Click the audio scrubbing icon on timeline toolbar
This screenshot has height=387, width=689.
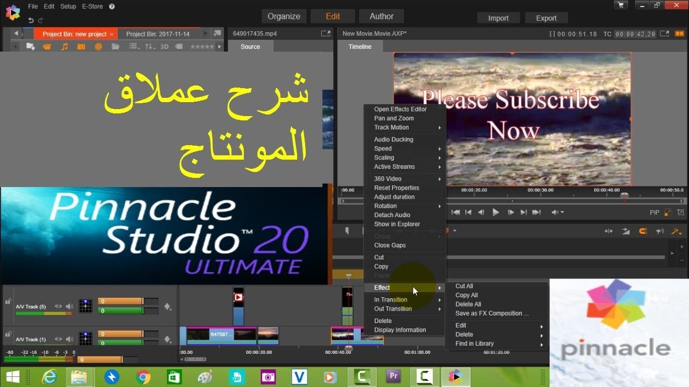click(660, 231)
